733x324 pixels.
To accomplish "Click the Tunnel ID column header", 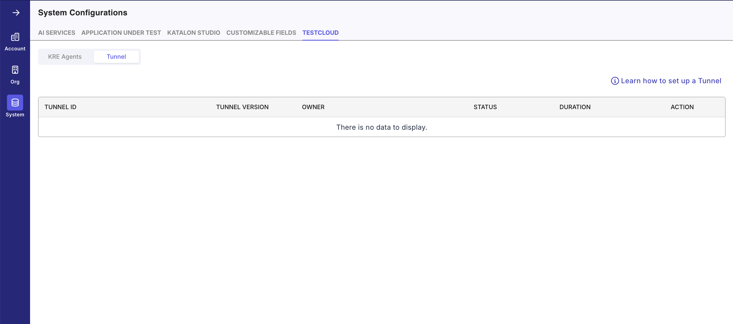I will tap(60, 107).
